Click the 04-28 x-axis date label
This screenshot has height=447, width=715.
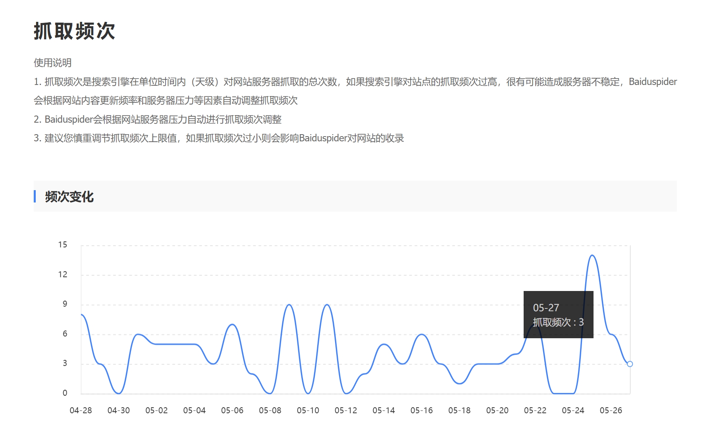tap(81, 410)
